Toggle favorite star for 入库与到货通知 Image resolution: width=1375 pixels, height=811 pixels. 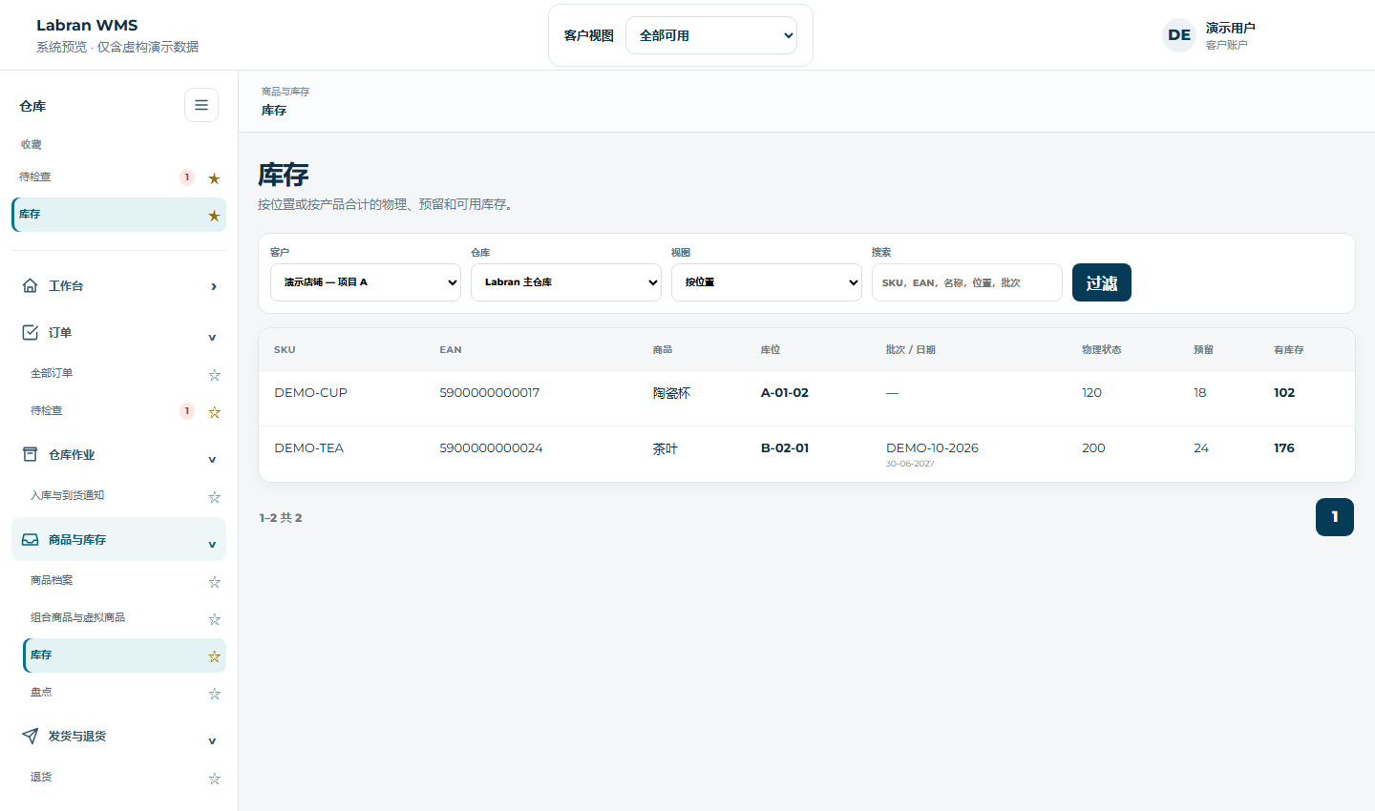(214, 497)
